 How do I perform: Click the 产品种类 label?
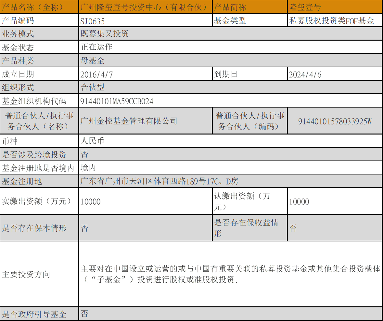click(18, 61)
